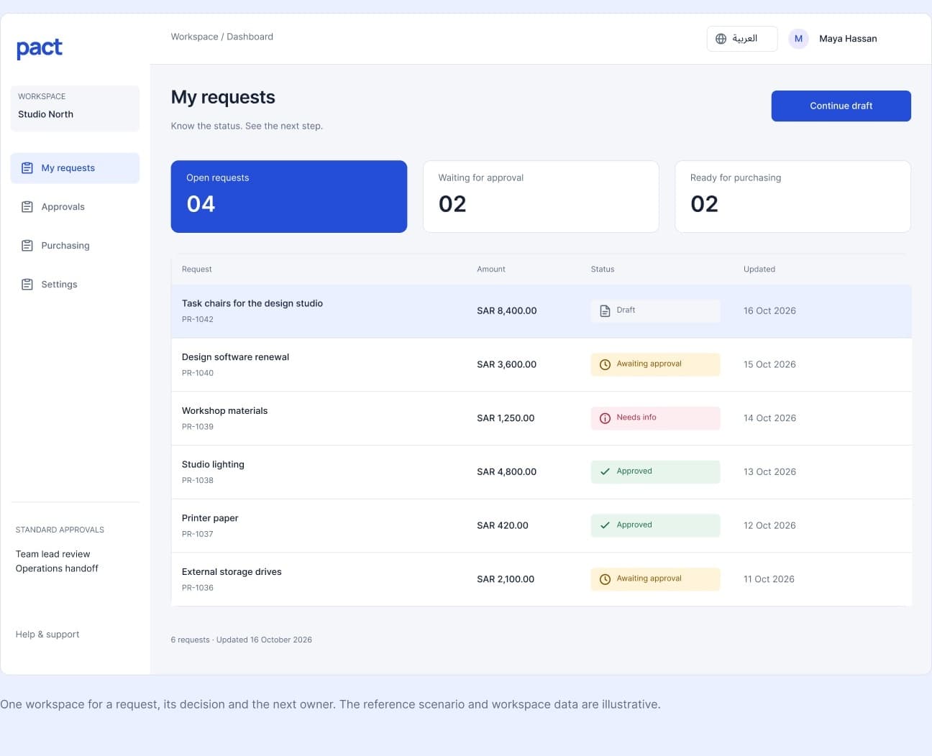The image size is (932, 756).
Task: Click the Draft document icon
Action: [605, 310]
